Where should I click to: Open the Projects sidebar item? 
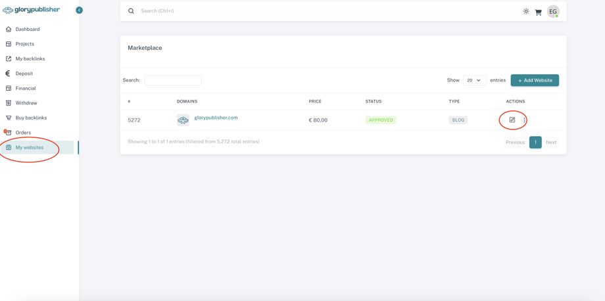pyautogui.click(x=25, y=44)
